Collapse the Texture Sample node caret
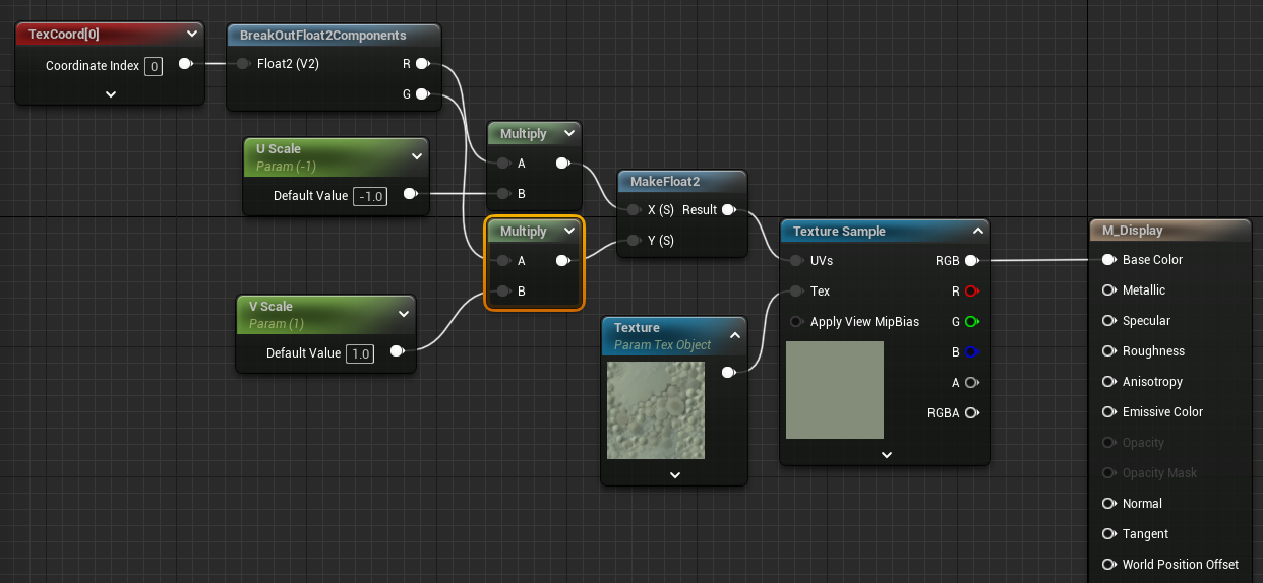1263x583 pixels. (x=978, y=231)
